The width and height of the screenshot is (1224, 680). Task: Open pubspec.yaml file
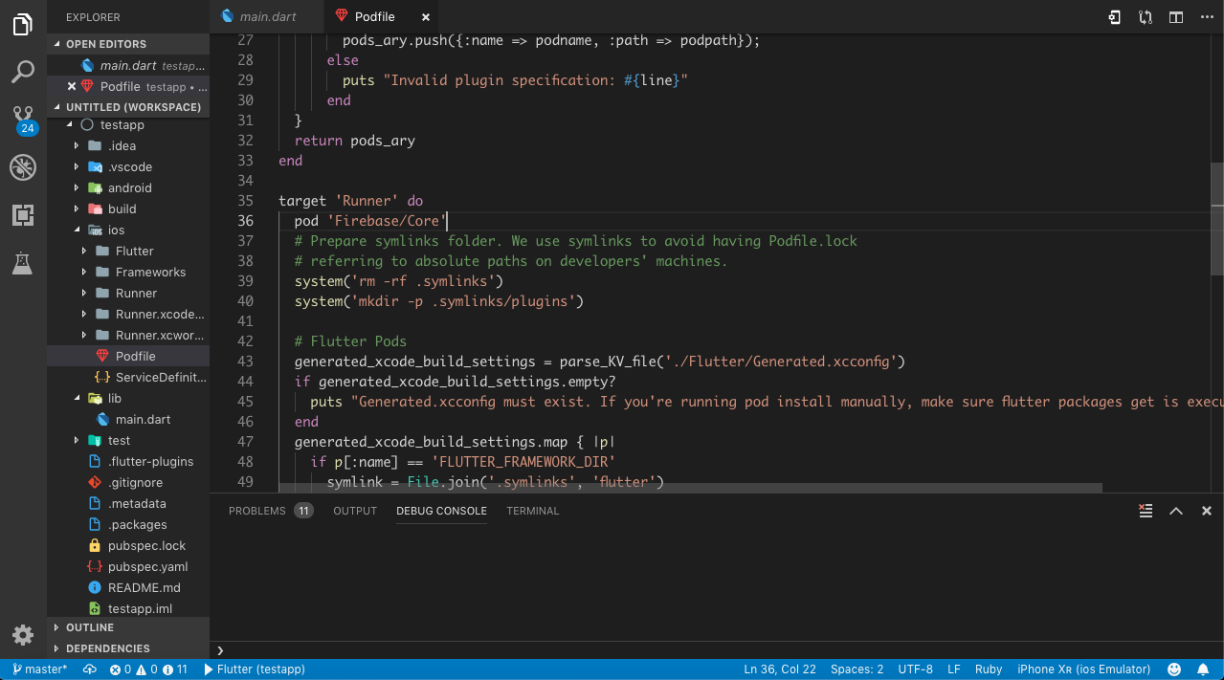coord(128,567)
